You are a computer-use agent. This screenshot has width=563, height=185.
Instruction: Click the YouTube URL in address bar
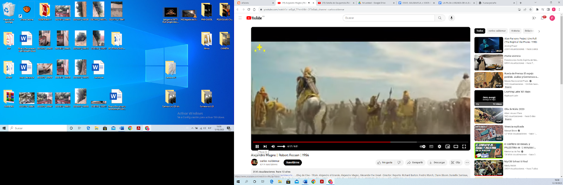pos(304,9)
